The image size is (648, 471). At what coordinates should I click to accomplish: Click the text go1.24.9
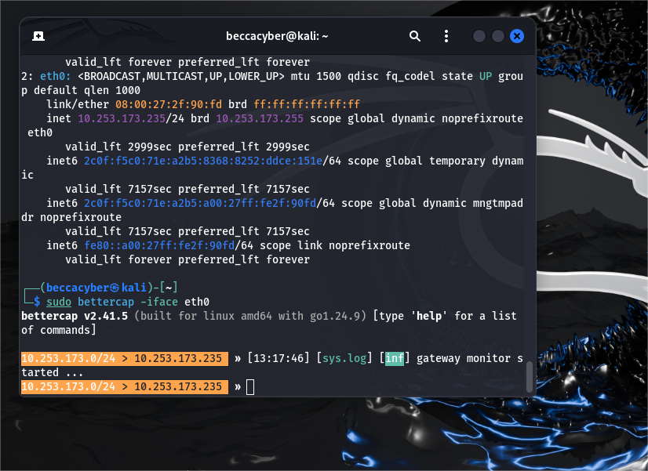[335, 316]
